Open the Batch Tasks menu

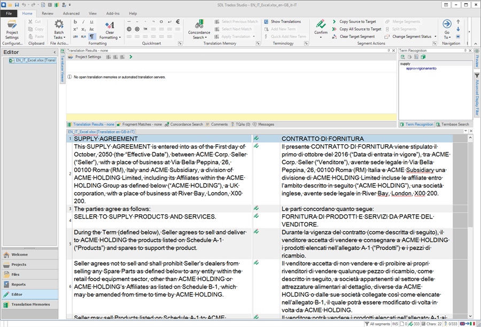click(x=59, y=29)
